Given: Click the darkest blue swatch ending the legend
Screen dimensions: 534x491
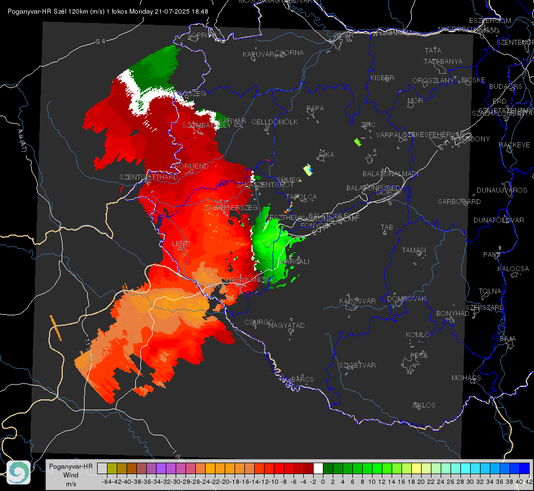Looking at the screenshot, I should pyautogui.click(x=525, y=468).
